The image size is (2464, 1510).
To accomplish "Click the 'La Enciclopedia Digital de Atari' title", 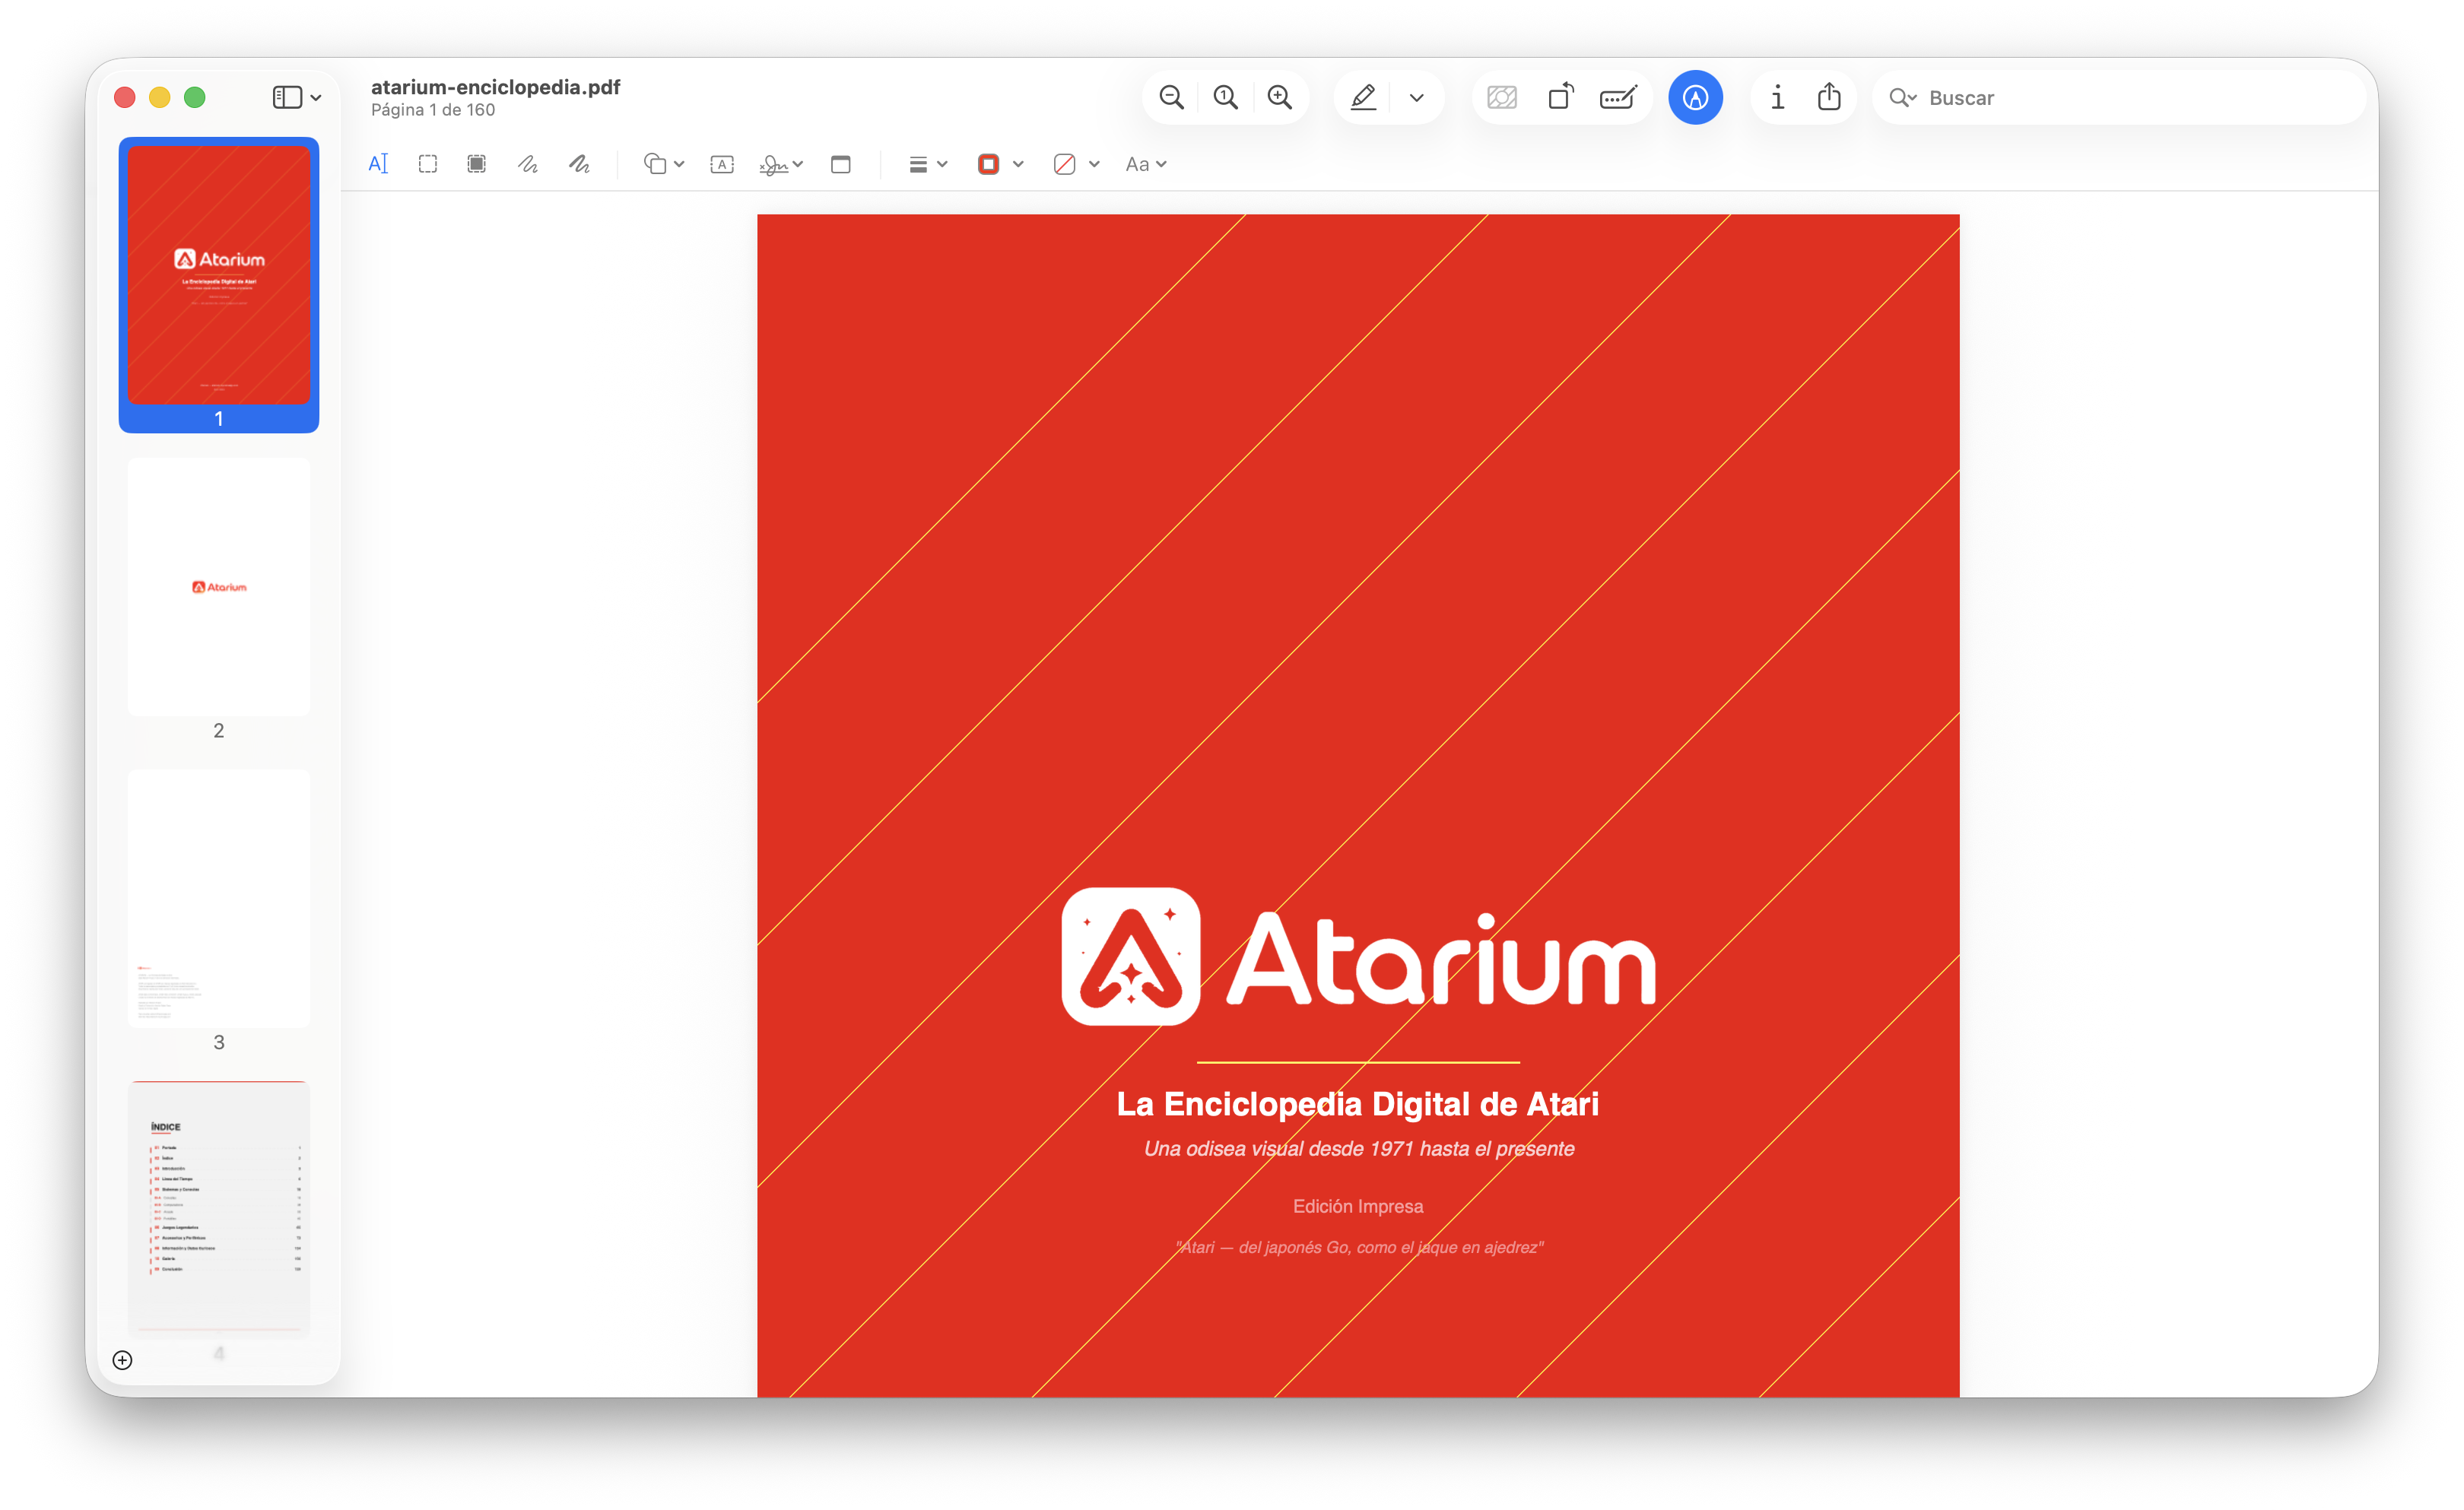I will [1358, 1104].
